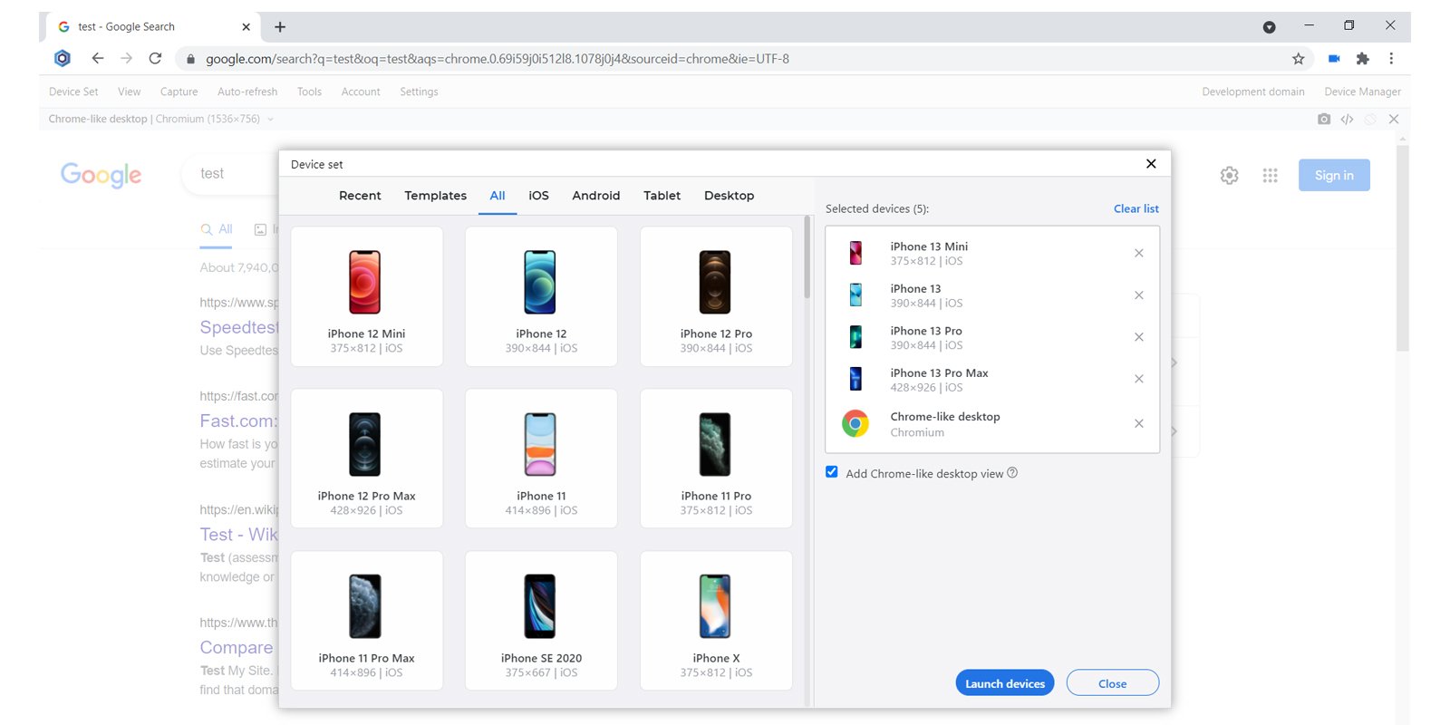Select the All devices tab
The height and width of the screenshot is (725, 1450).
coord(498,196)
